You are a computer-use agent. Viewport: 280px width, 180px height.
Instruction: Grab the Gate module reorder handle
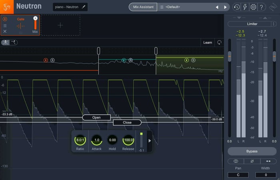pyautogui.click(x=21, y=33)
